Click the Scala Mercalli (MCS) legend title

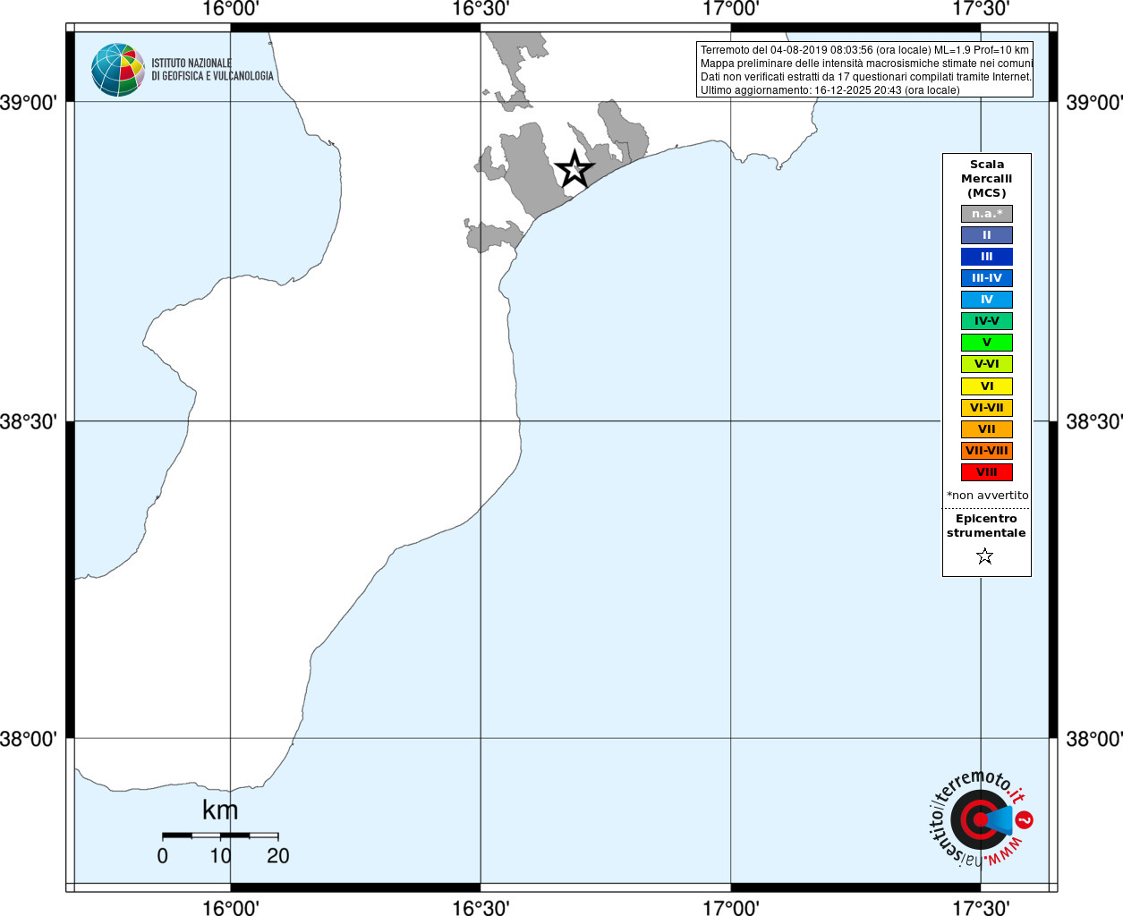[x=987, y=179]
